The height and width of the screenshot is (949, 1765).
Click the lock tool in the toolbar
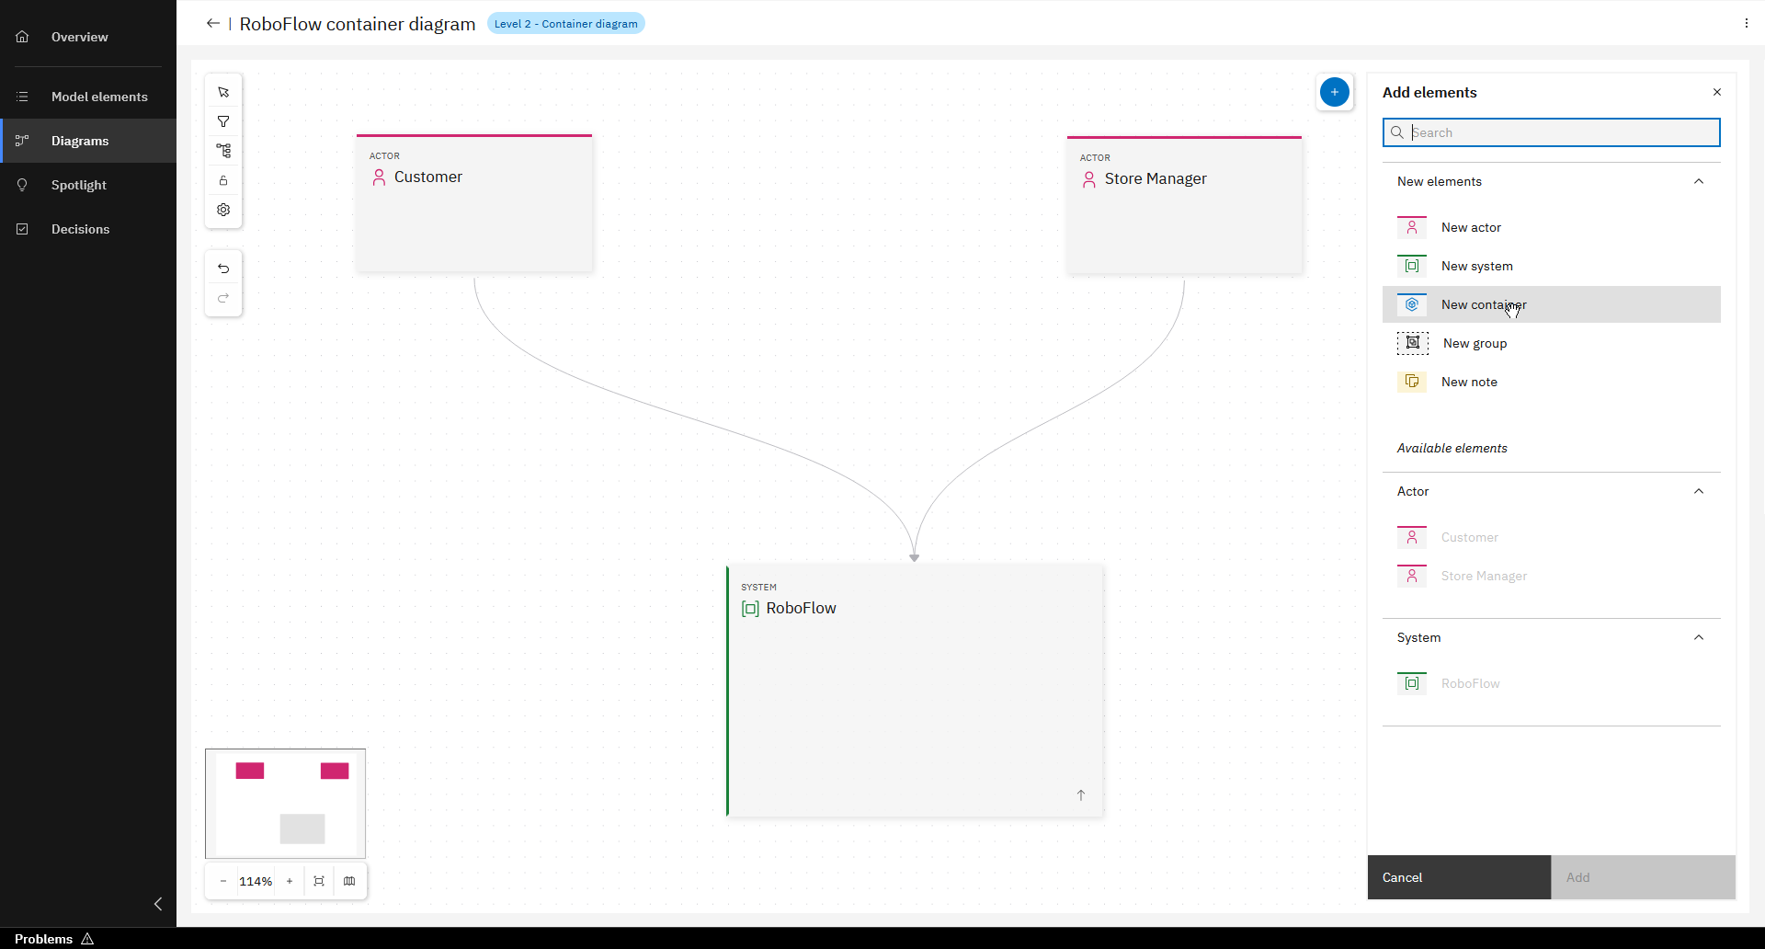222,180
